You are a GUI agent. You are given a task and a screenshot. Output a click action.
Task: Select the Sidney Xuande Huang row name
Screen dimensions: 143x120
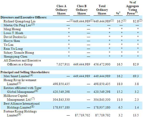tap(19, 53)
